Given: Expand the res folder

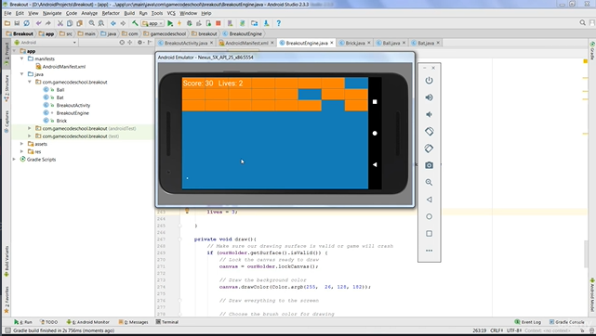Looking at the screenshot, I should click(x=21, y=151).
